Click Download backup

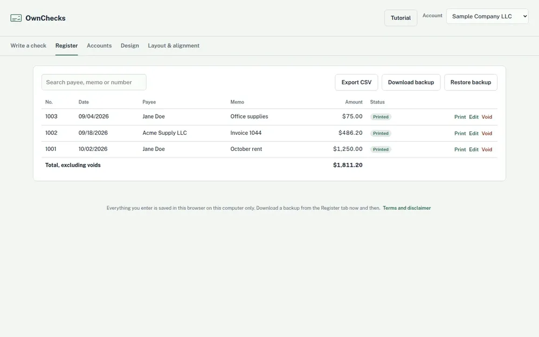411,82
